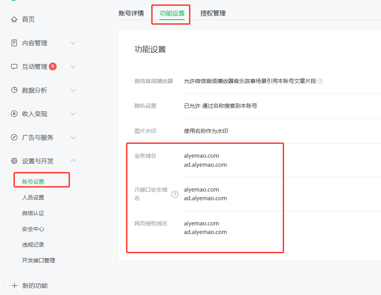Select the 功能设置 tab

coord(172,13)
